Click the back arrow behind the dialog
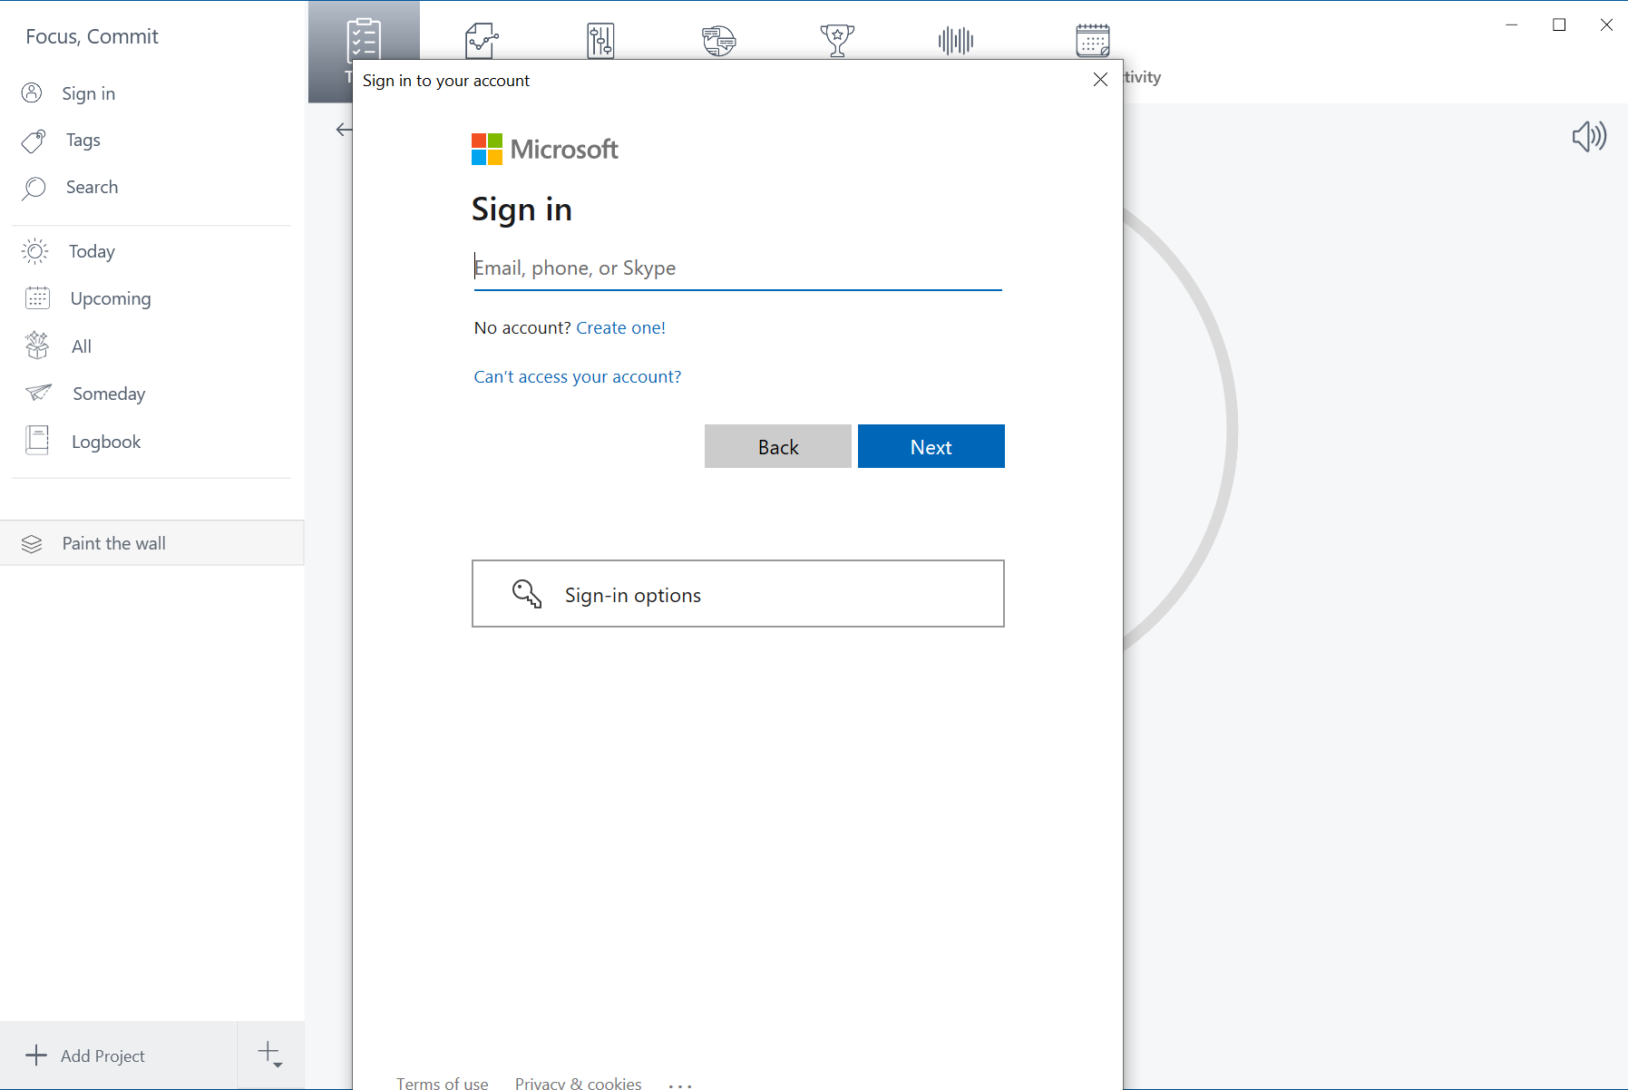The image size is (1628, 1090). (344, 130)
